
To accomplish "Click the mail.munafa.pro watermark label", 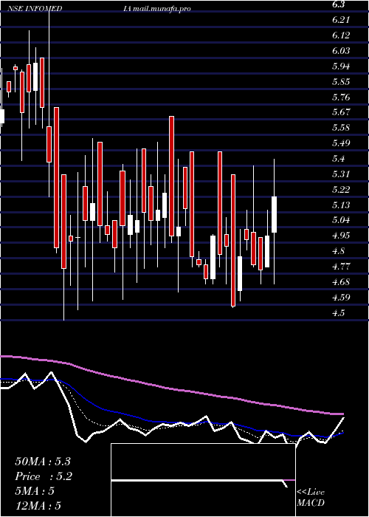I will coord(163,9).
